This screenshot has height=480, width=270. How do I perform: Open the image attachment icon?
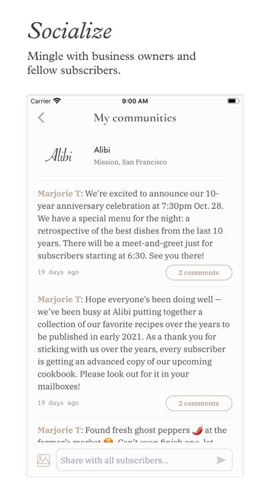43,460
